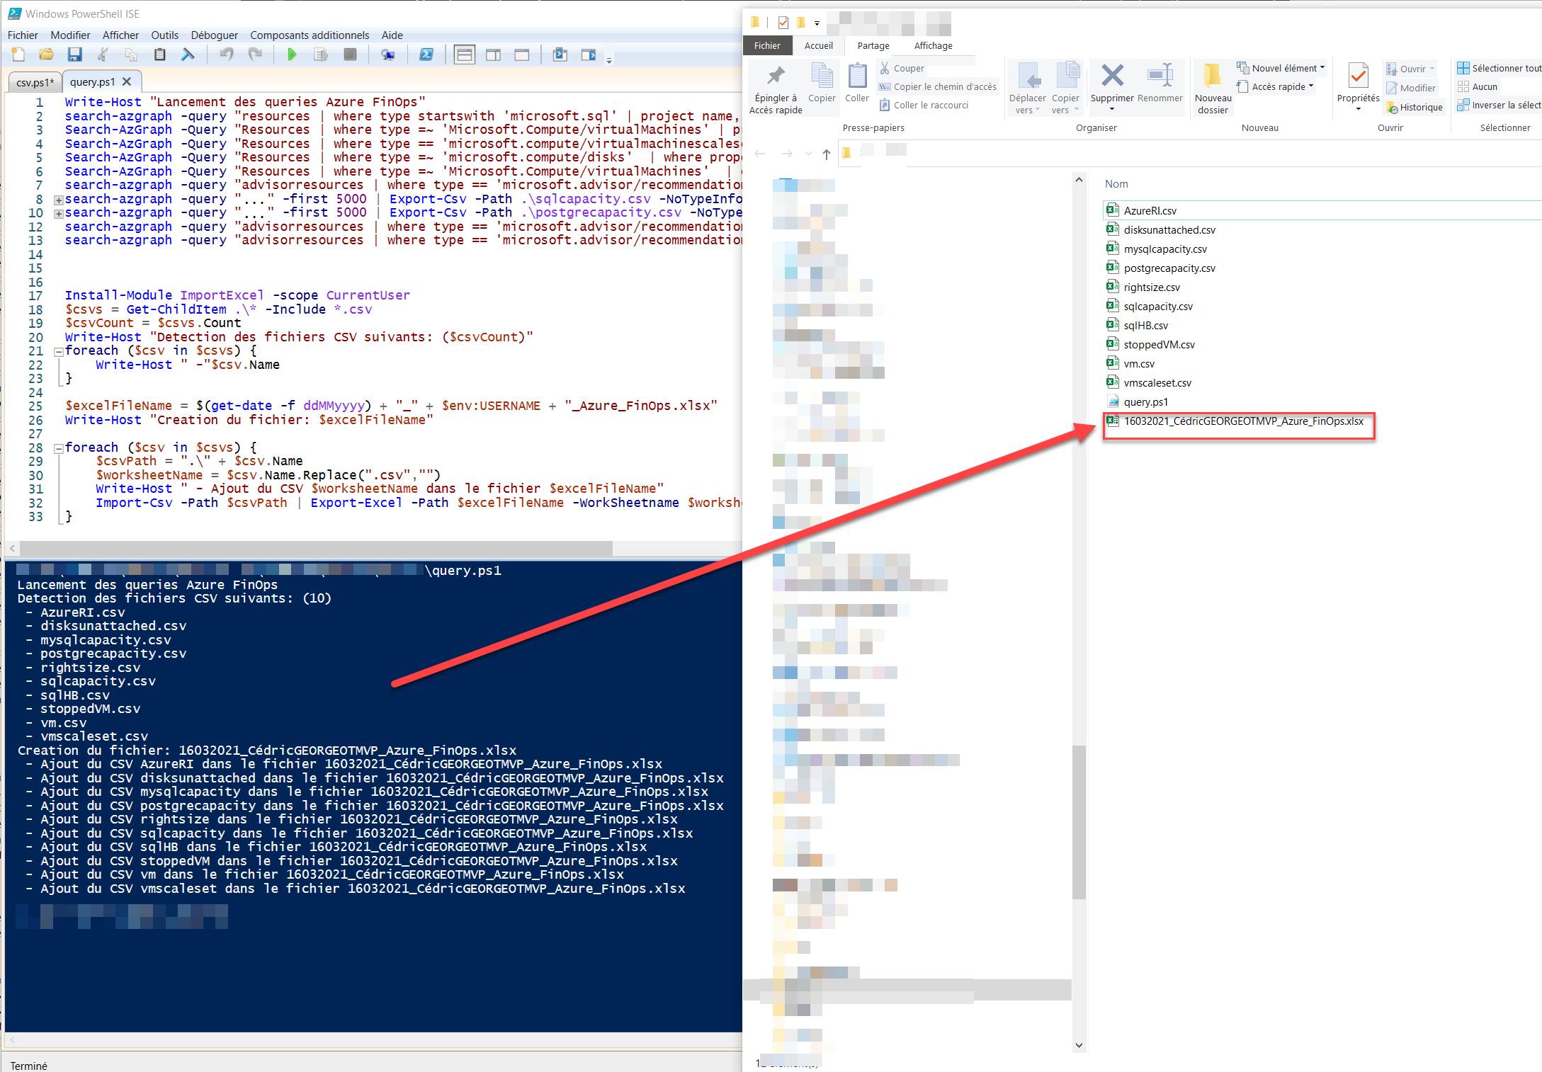
Task: Open the Nouvel élément dropdown
Action: coord(1281,68)
